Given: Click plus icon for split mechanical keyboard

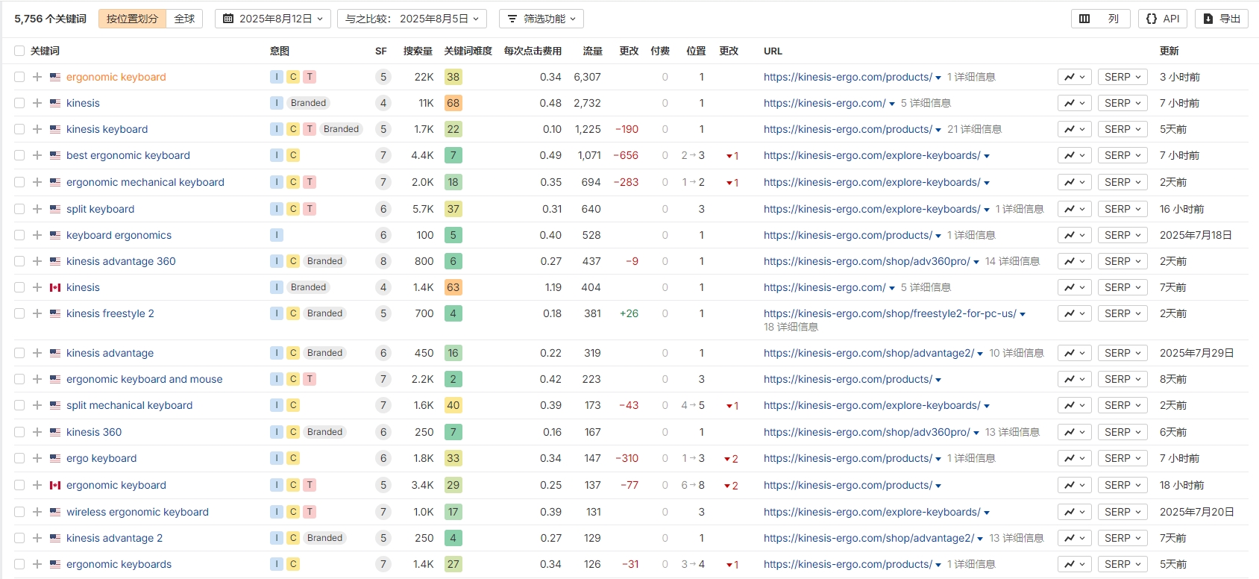Looking at the screenshot, I should coord(37,405).
